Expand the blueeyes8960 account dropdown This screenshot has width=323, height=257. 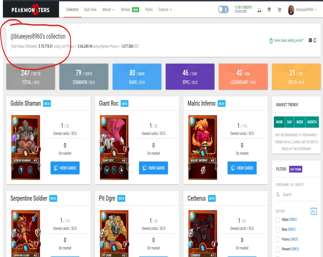tap(306, 10)
